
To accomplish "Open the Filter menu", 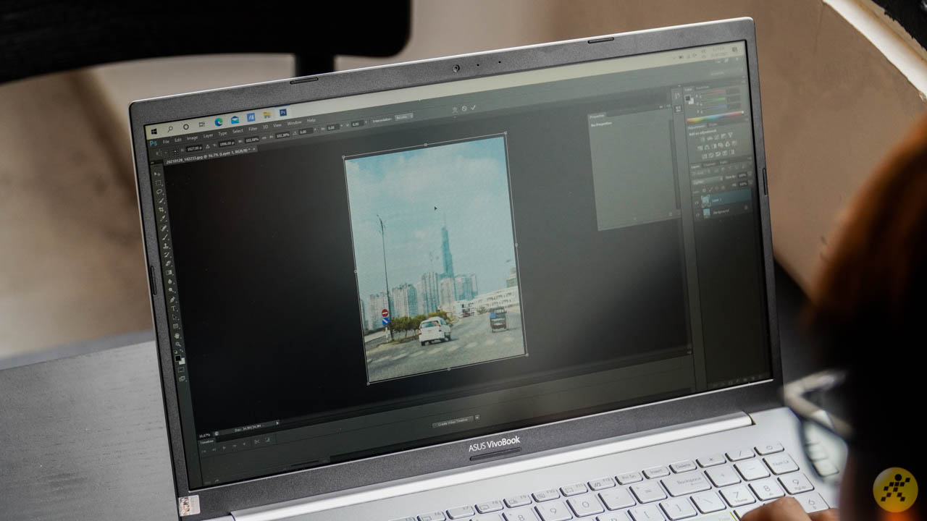I will pos(253,128).
